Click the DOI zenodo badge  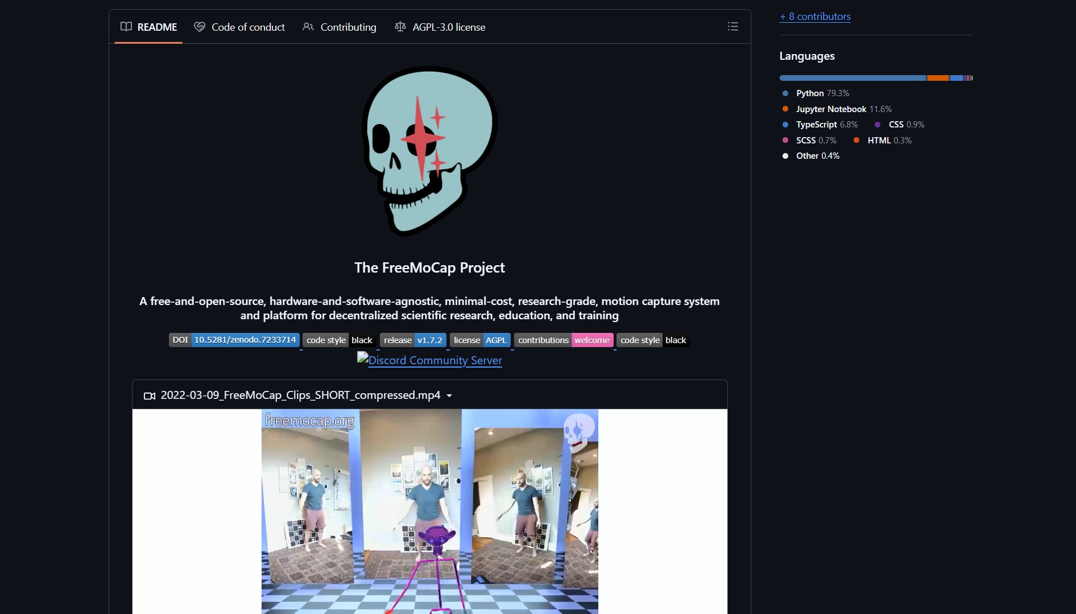coord(234,340)
